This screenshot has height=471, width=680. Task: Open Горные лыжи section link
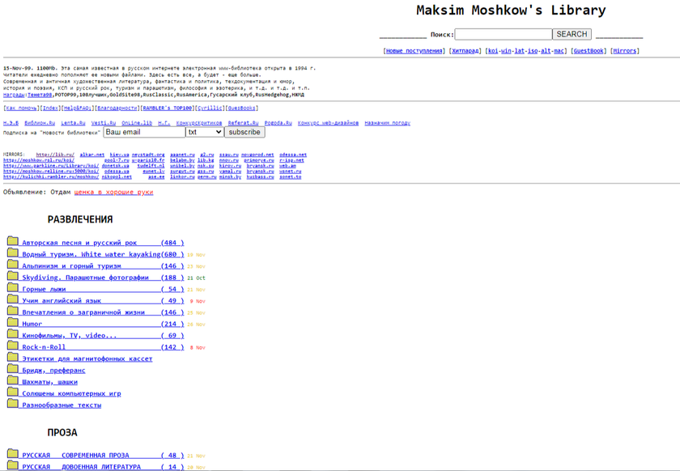(x=103, y=289)
